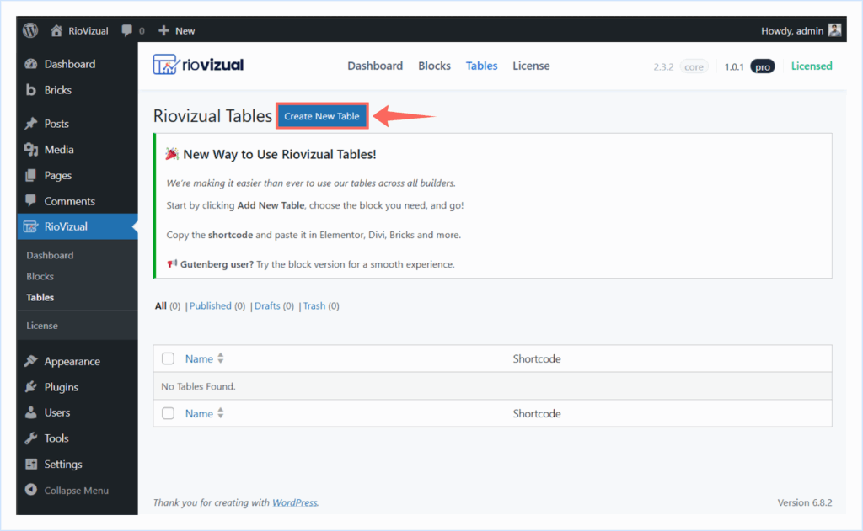This screenshot has width=863, height=531.
Task: Open Bricks from the sidebar menu
Action: [57, 90]
